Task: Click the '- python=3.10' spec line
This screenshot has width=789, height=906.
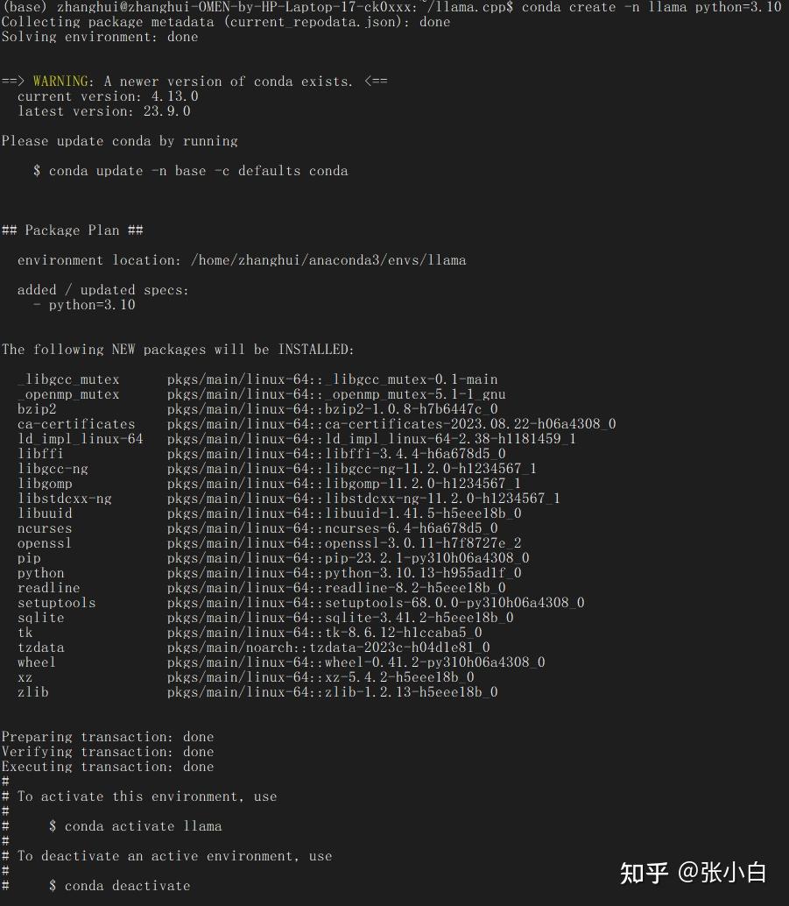Action: pyautogui.click(x=84, y=305)
